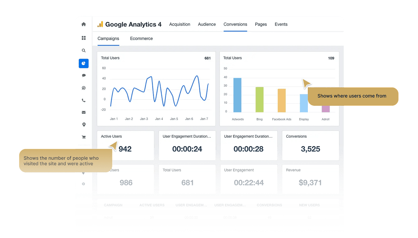Switch to the Ecommerce sub-tab
This screenshot has height=238, width=418.
[141, 38]
